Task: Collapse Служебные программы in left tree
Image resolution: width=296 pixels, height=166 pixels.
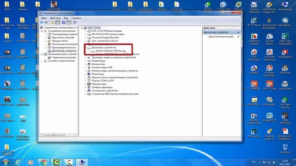Action: [42, 31]
